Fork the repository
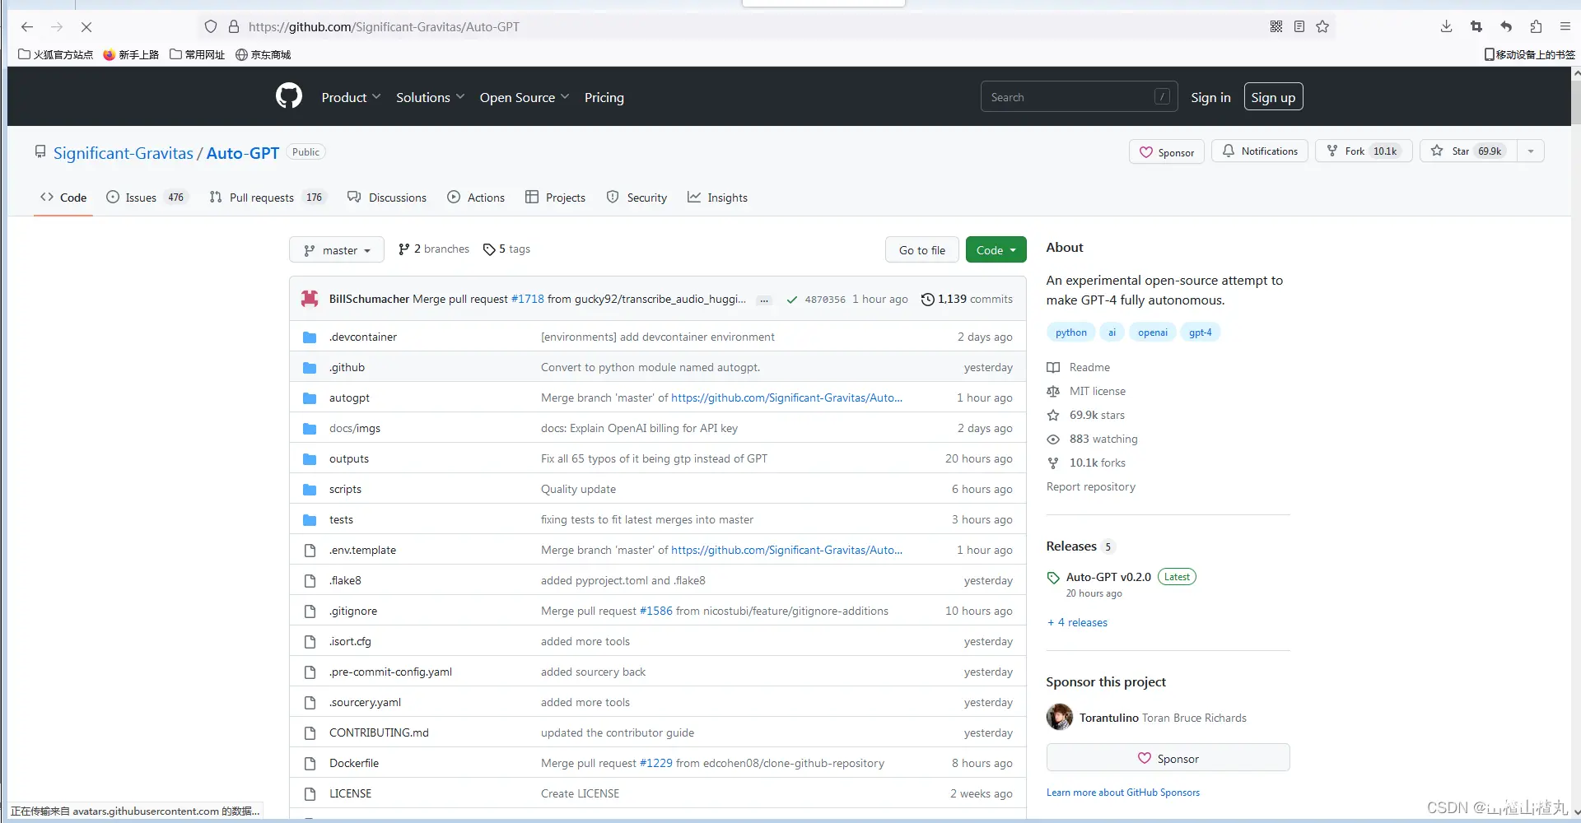Viewport: 1581px width, 823px height. point(1364,151)
